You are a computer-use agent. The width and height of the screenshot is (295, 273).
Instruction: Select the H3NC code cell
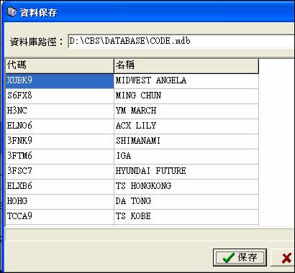click(60, 111)
